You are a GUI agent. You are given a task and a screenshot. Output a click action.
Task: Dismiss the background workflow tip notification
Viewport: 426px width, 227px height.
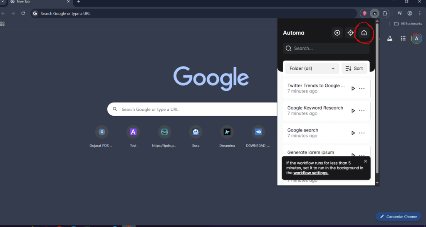point(365,161)
